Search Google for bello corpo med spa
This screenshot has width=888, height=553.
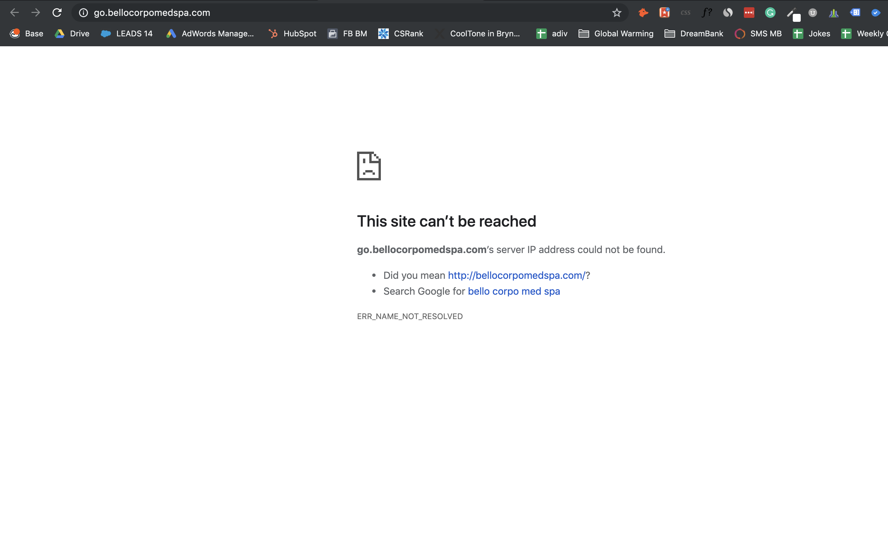(x=514, y=291)
